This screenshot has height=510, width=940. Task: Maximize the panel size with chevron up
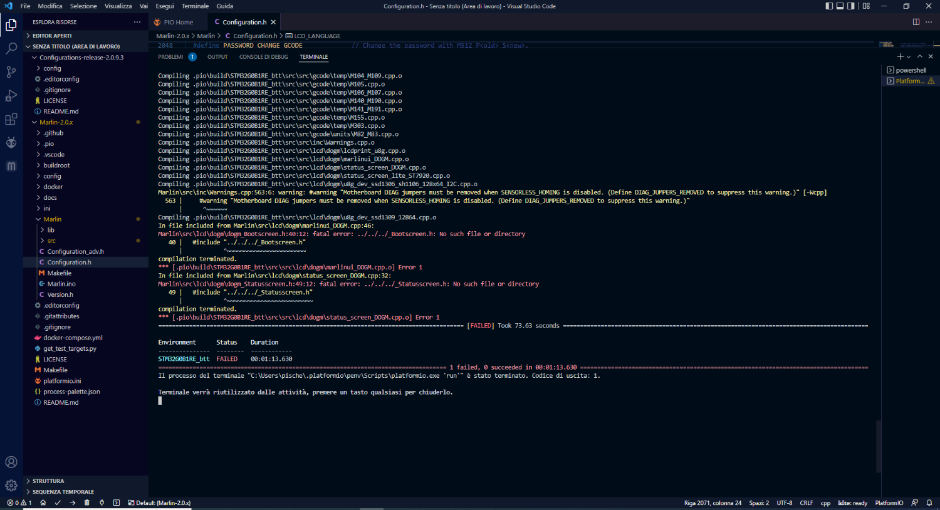pos(920,56)
